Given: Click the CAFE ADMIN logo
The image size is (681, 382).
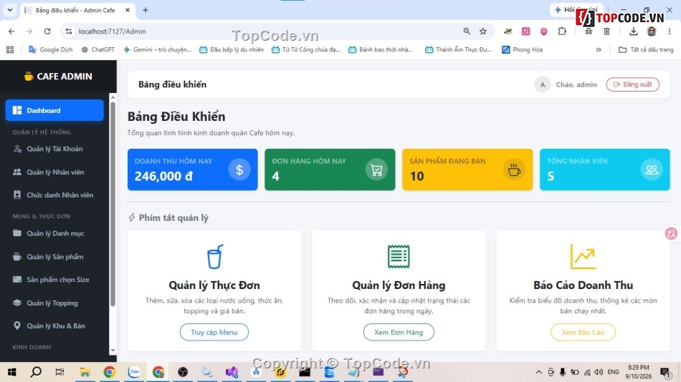Looking at the screenshot, I should [x=58, y=77].
